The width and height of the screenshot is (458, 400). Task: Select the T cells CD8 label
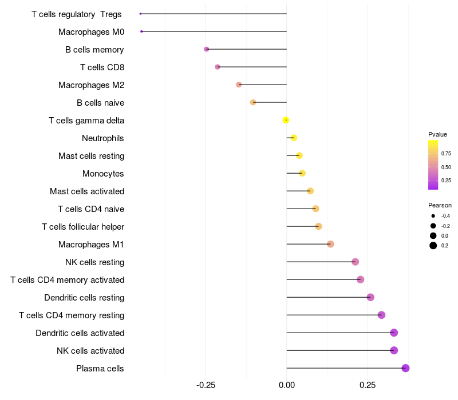click(102, 67)
